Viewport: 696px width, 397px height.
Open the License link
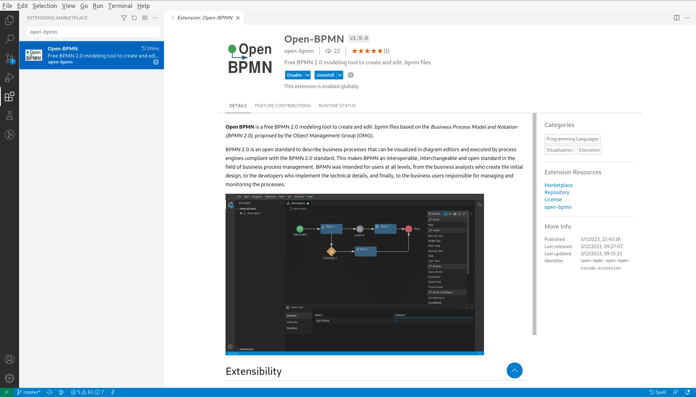point(553,200)
